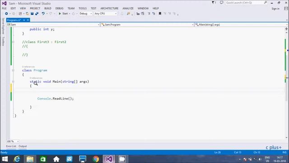Collapse the class Program outline
The width and height of the screenshot is (289, 163).
click(13, 71)
